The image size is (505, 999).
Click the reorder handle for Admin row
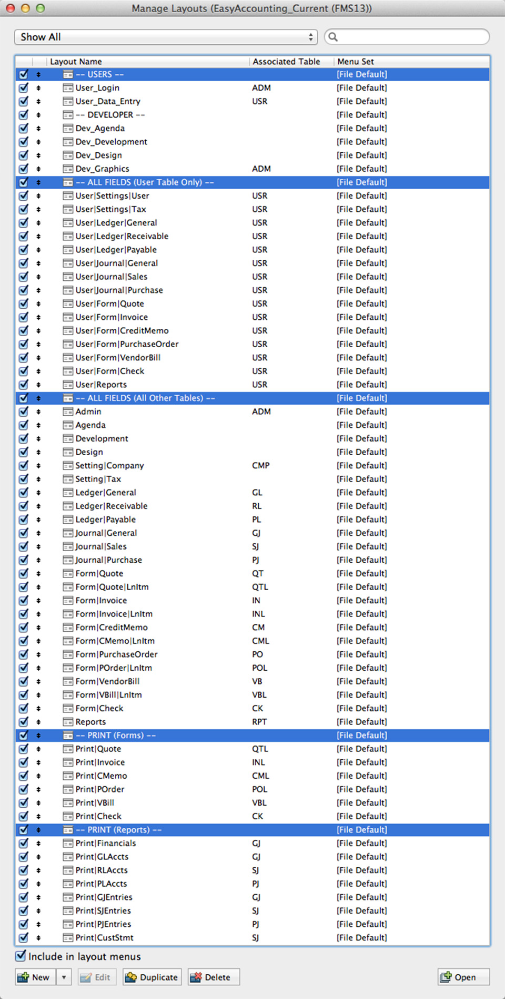pyautogui.click(x=38, y=412)
